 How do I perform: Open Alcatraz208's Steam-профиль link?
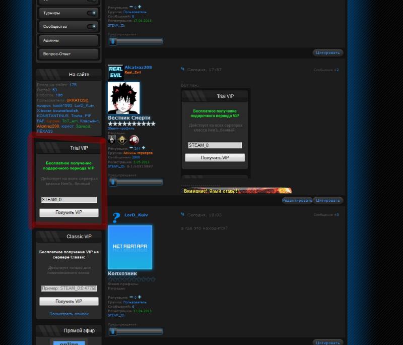pyautogui.click(x=121, y=129)
